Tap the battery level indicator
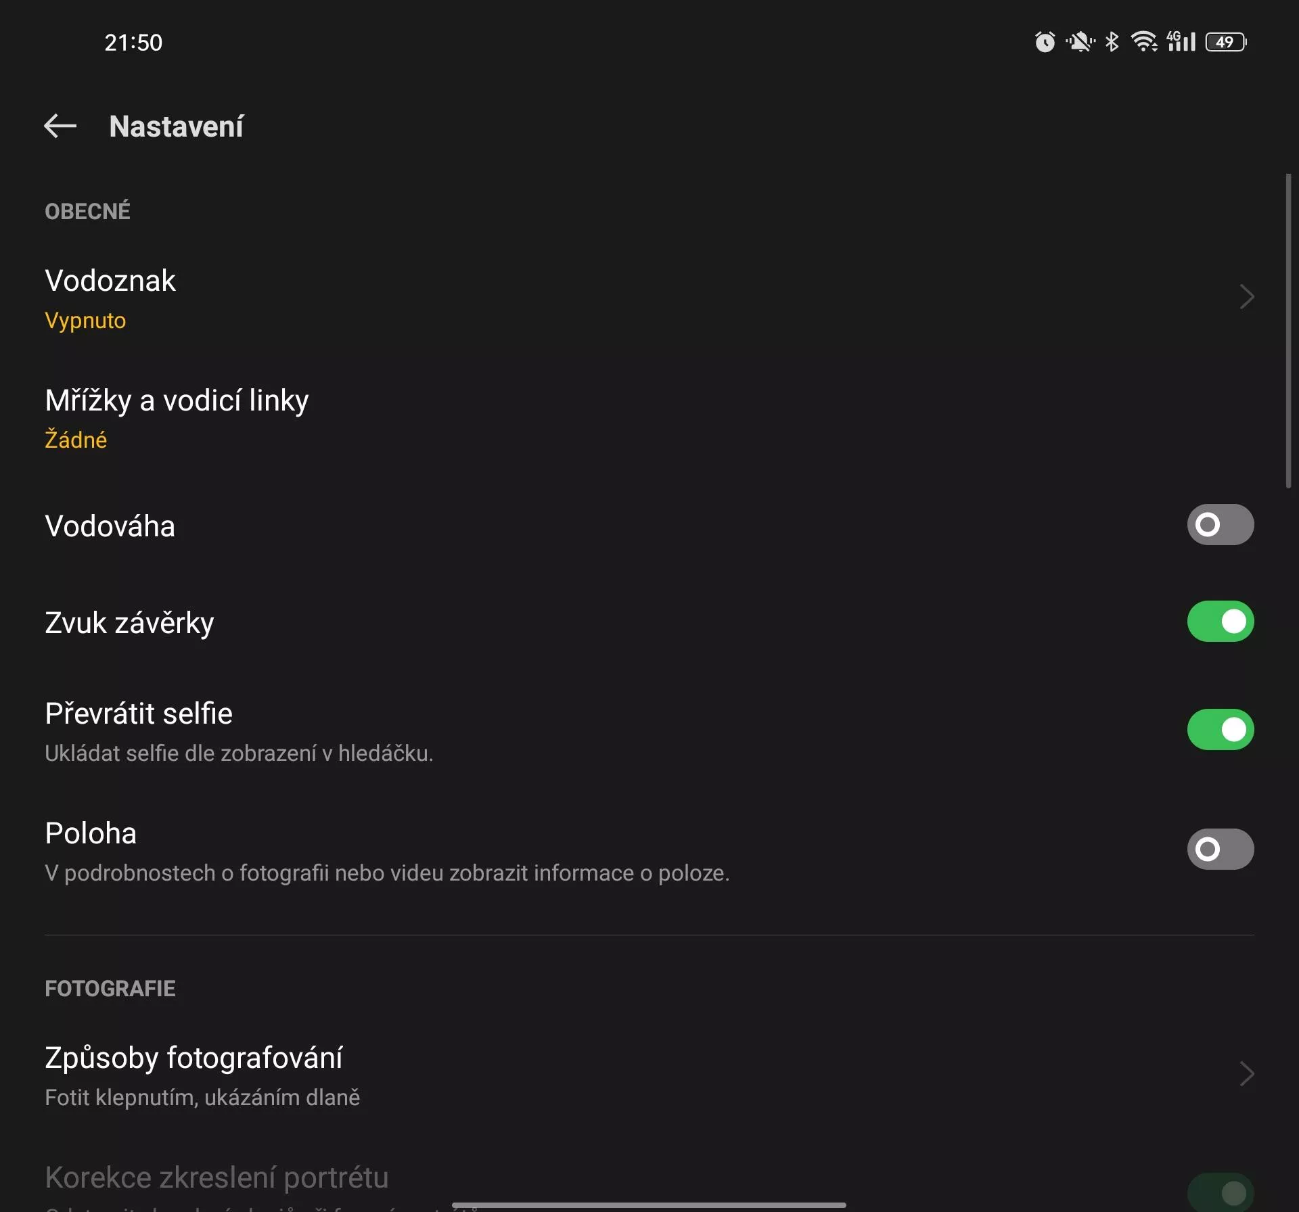 (1226, 42)
